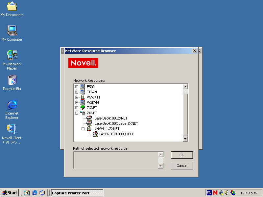Open the Start menu
Screen dimensions: 263x197
[x=10, y=193]
